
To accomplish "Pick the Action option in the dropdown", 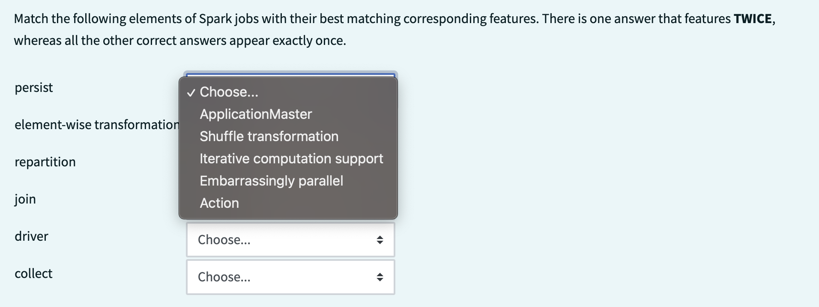I will point(219,203).
